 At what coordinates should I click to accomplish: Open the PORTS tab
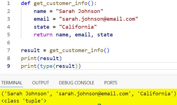click(x=111, y=83)
